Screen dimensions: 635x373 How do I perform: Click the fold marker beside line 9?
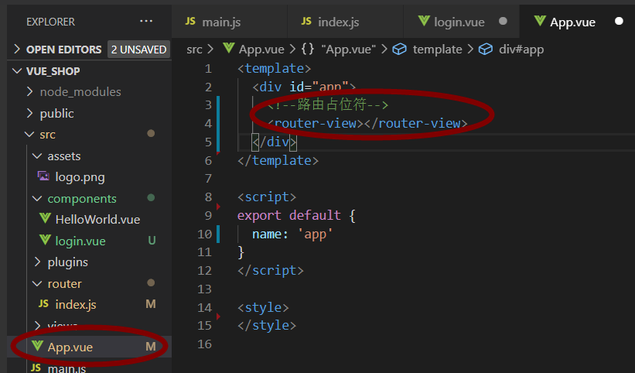pos(218,207)
